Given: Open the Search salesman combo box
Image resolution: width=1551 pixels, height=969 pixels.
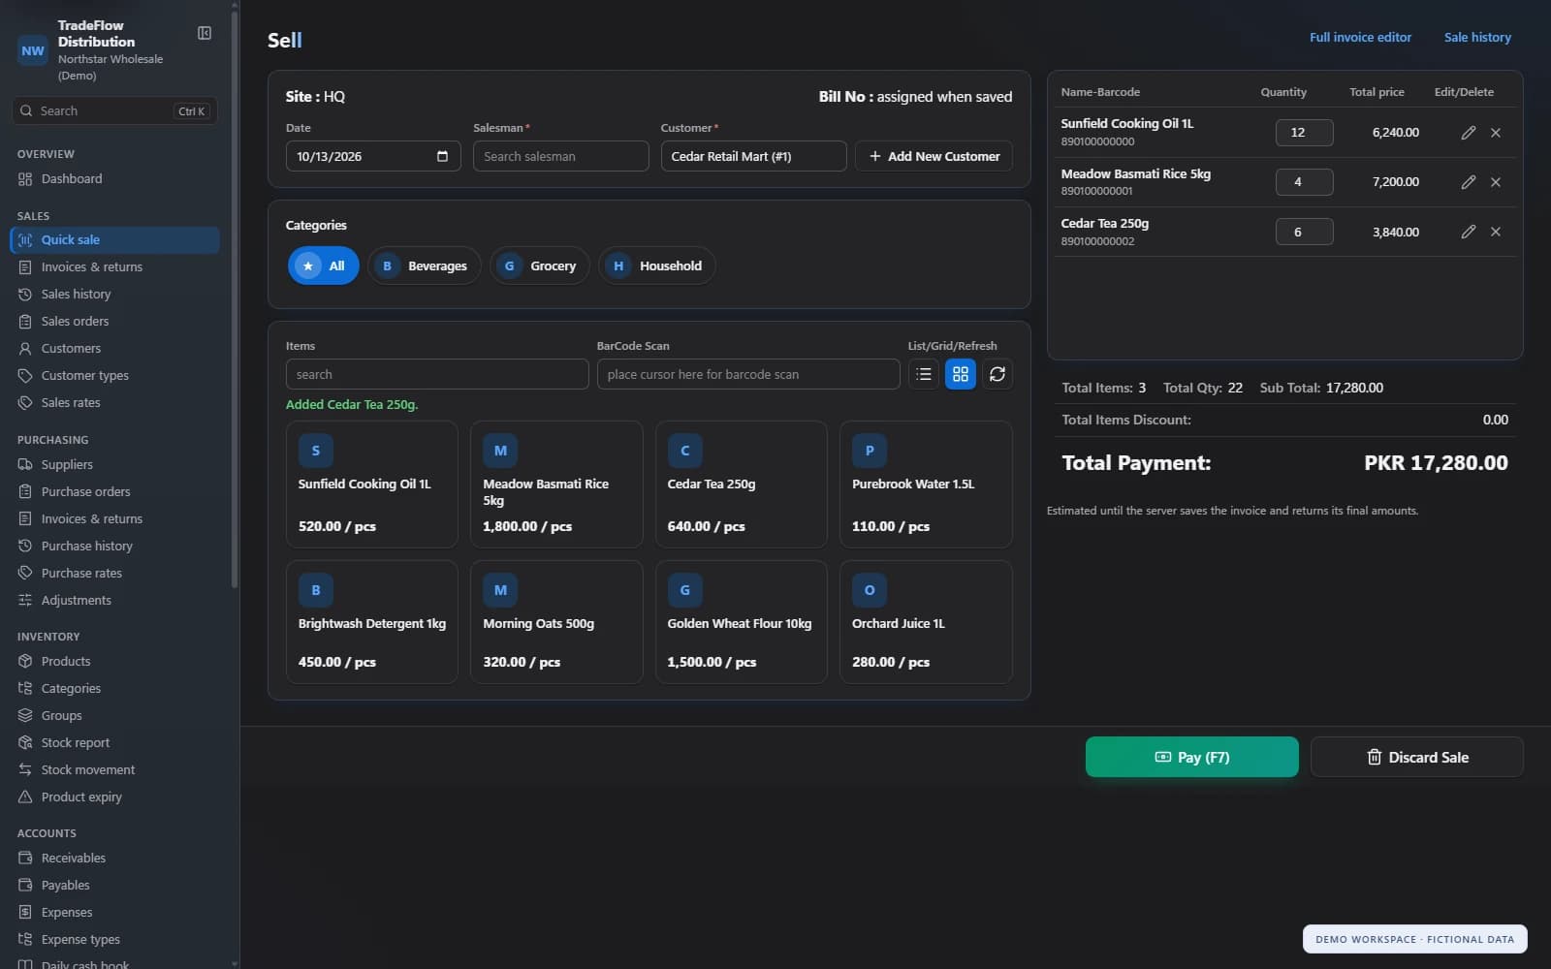Looking at the screenshot, I should coord(560,156).
